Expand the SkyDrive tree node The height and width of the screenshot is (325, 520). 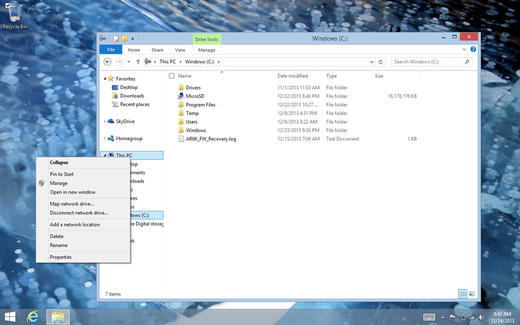pyautogui.click(x=105, y=121)
